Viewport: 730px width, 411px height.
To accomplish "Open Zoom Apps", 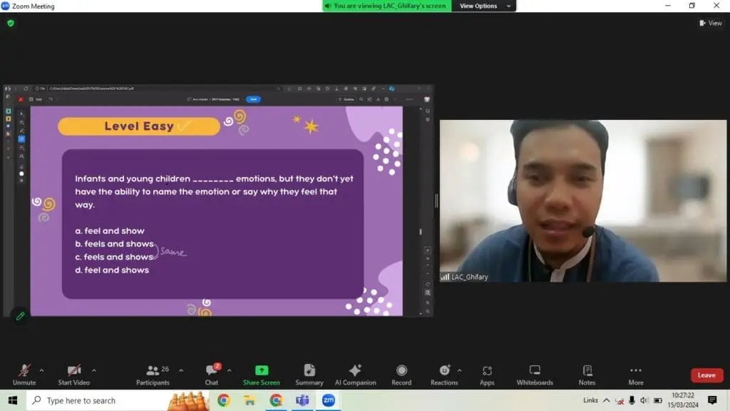I will tap(487, 374).
